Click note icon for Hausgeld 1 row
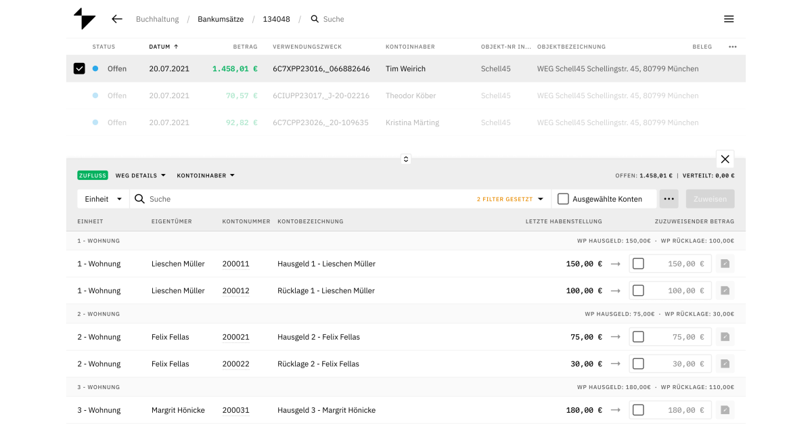Screen dimensions: 812x425 coord(725,264)
